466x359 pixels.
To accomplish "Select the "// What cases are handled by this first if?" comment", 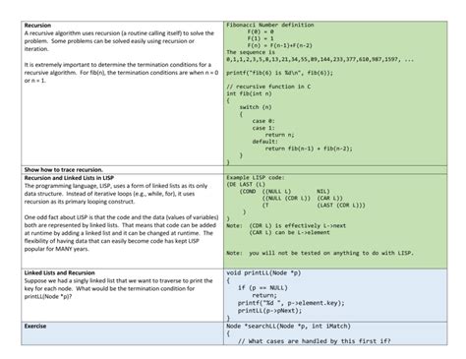I will click(315, 341).
